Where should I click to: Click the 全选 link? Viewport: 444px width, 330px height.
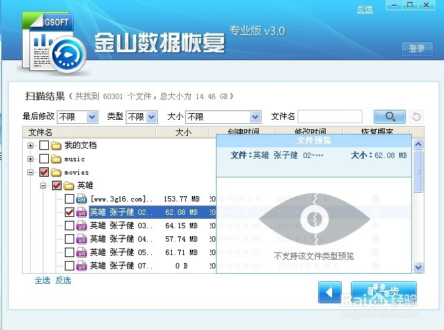(43, 280)
